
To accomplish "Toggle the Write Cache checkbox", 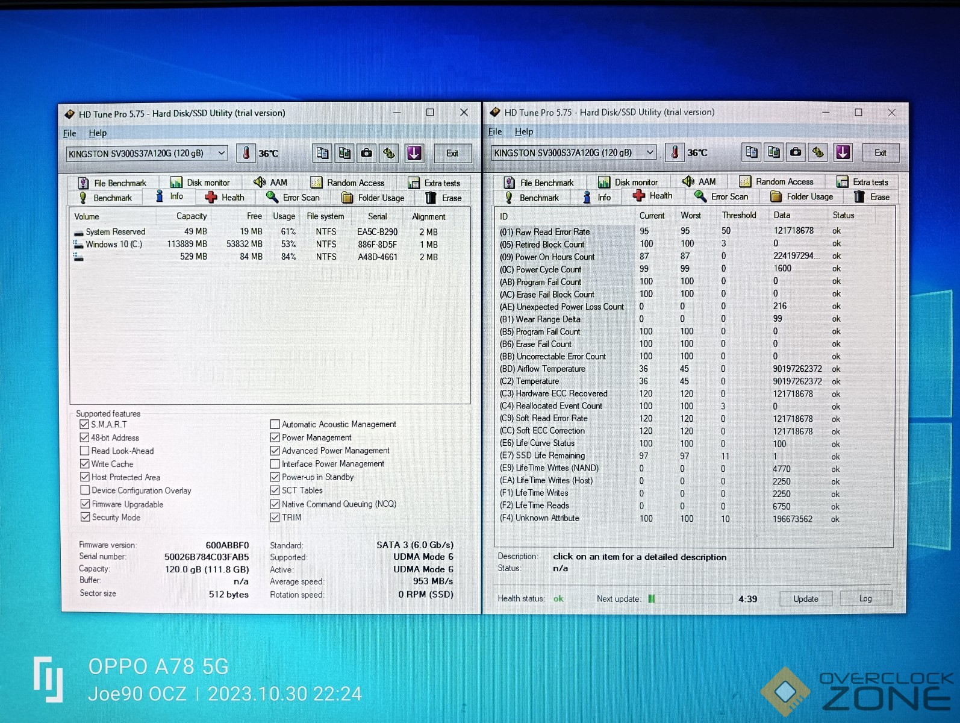I will coord(84,464).
